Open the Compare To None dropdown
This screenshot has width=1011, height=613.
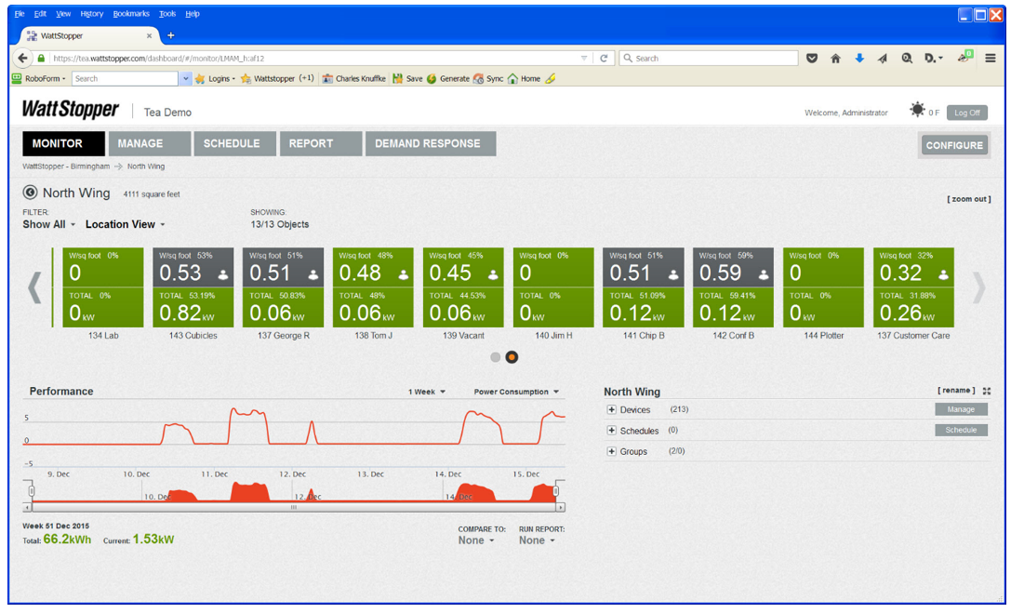point(476,540)
